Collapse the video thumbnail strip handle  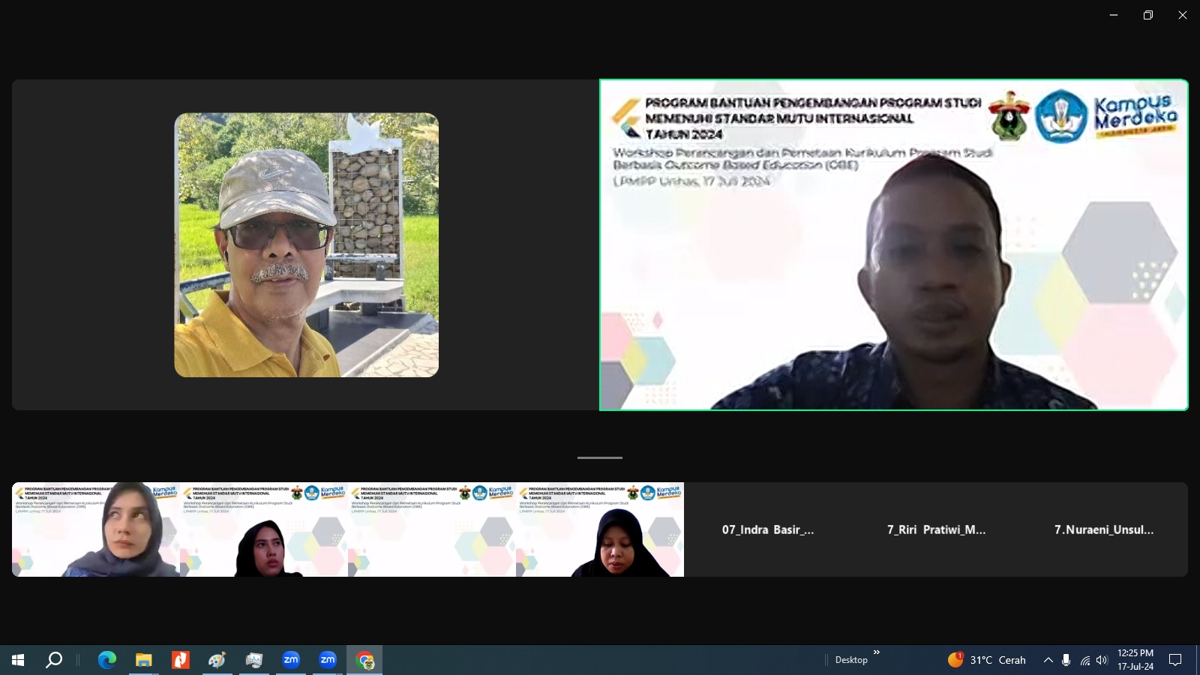click(x=599, y=457)
